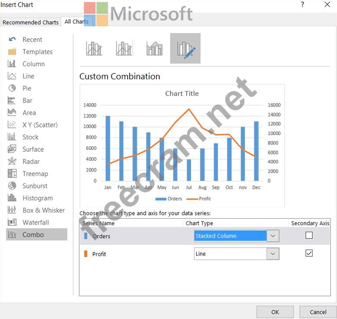Open the Templates folder icon

point(12,52)
